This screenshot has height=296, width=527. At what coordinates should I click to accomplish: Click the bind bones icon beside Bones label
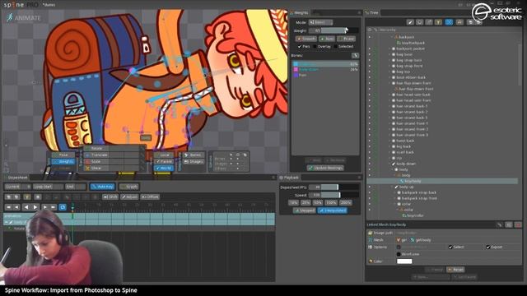(x=355, y=55)
